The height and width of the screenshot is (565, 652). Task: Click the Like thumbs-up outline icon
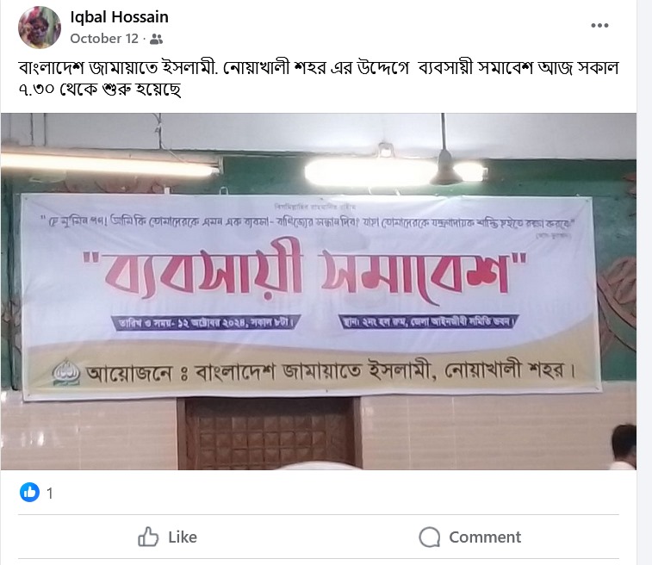[148, 537]
